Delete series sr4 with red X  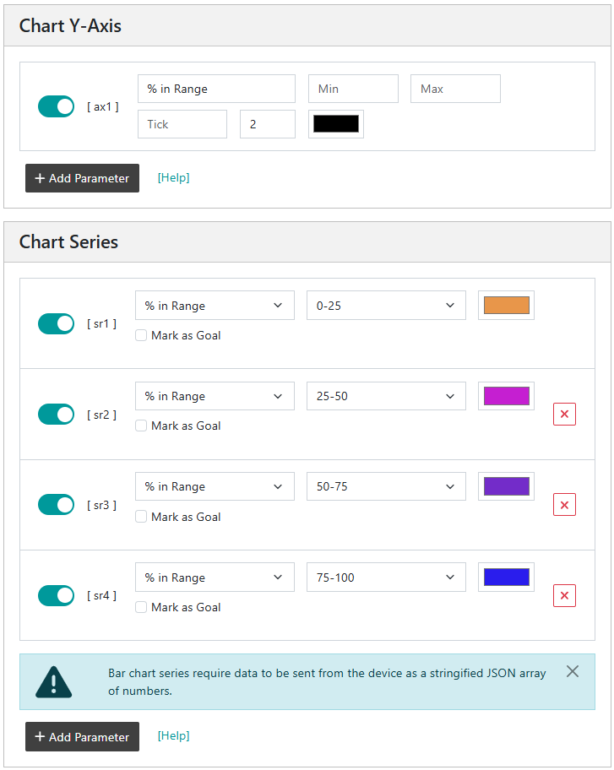pyautogui.click(x=564, y=596)
